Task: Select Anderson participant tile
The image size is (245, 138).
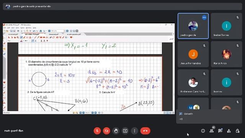Action: tap(193, 82)
